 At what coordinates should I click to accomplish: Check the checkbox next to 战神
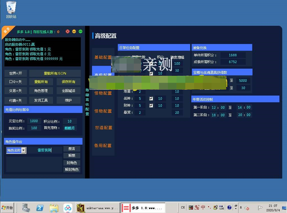tap(151, 98)
